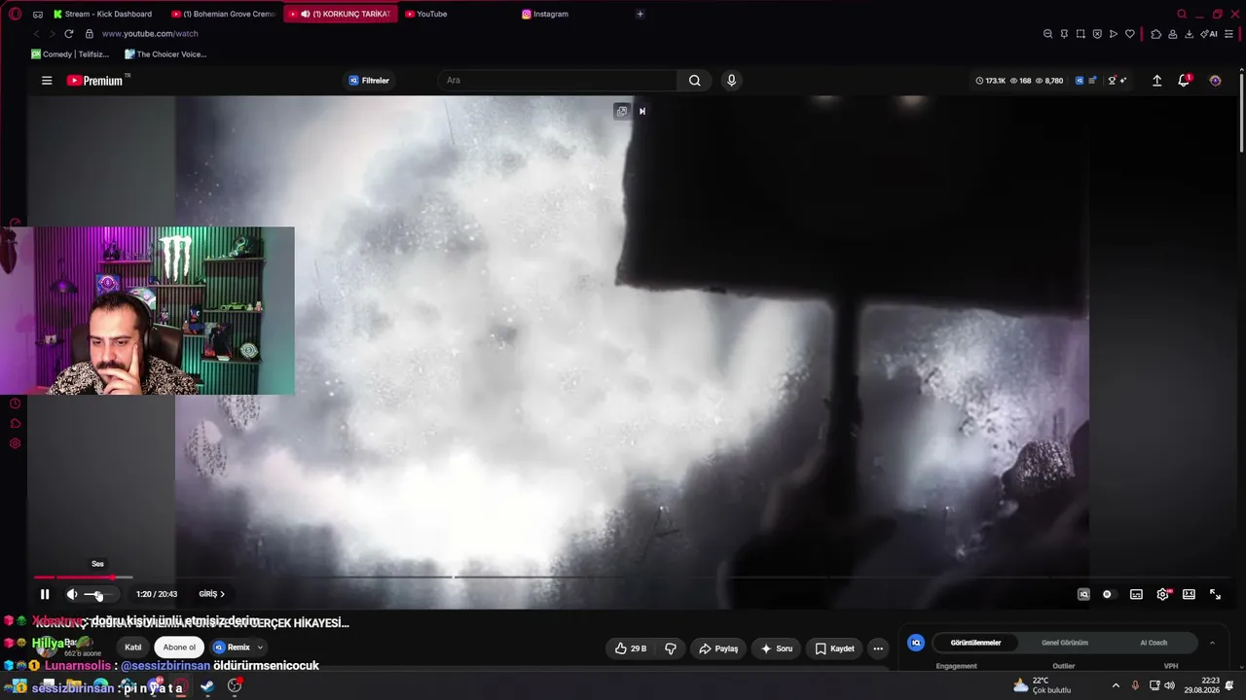This screenshot has height=700, width=1246.
Task: Open the AI Coach tab
Action: point(1154,643)
